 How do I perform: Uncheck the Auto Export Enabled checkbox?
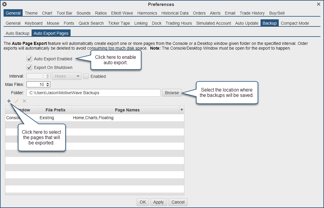pos(29,59)
